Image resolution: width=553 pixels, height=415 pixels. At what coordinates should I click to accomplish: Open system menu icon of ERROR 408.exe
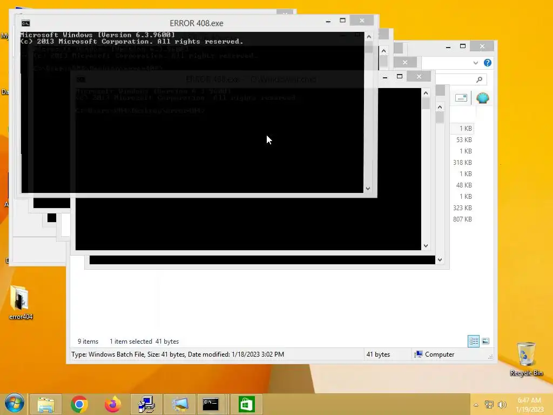click(x=25, y=23)
